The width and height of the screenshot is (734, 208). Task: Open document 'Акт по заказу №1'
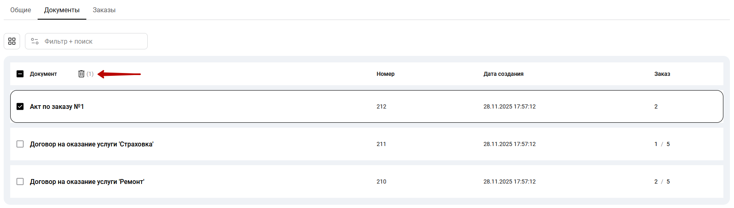(57, 106)
